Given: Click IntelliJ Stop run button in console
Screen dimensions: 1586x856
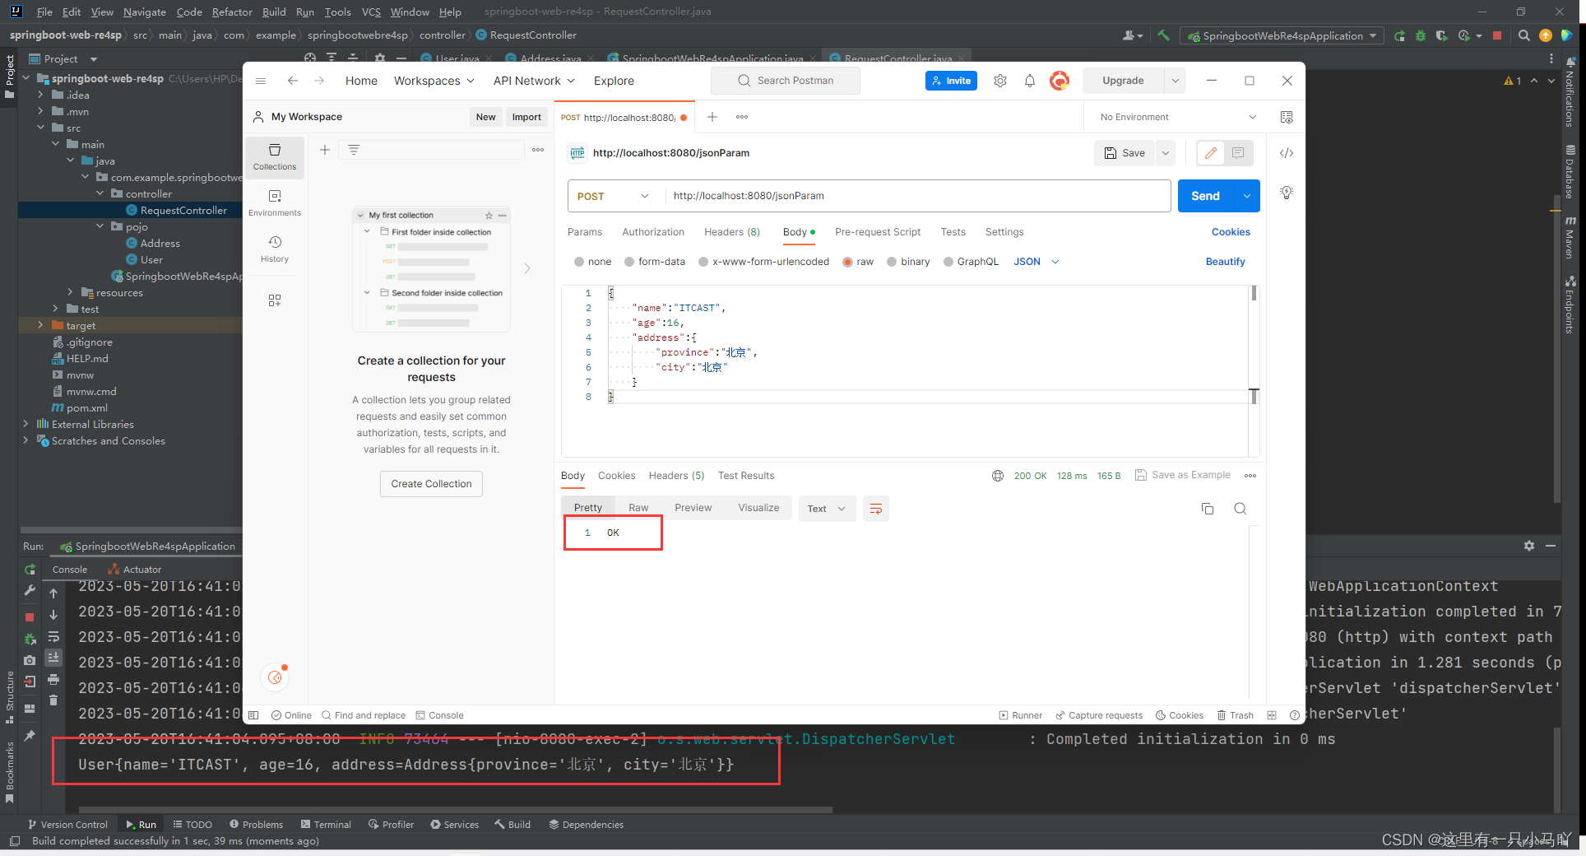Looking at the screenshot, I should (30, 616).
